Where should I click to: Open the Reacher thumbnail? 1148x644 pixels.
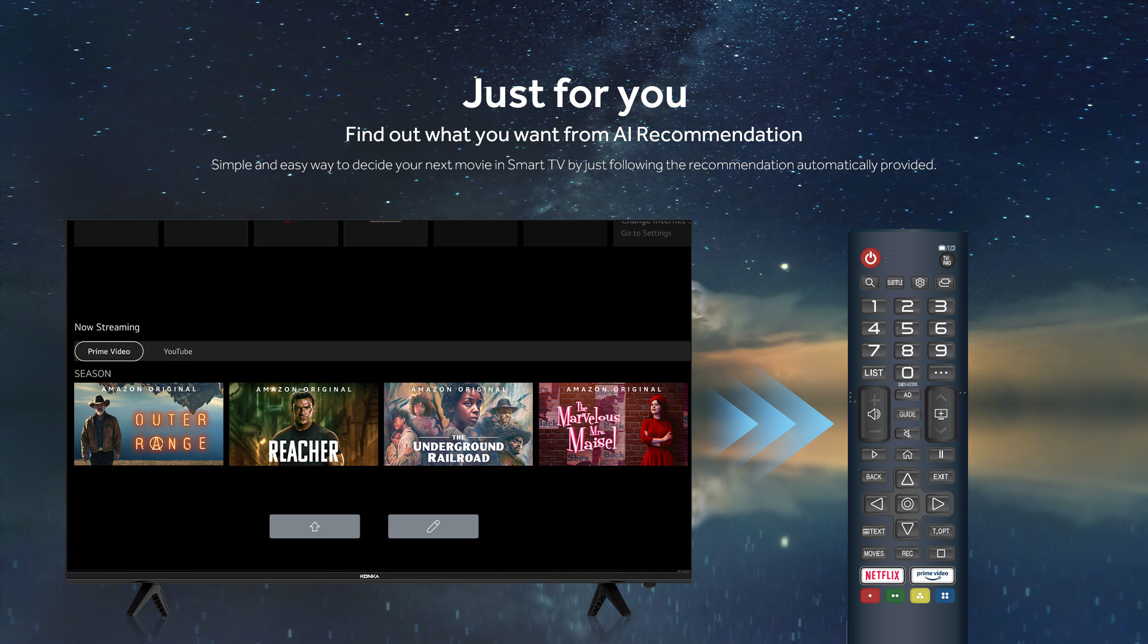pos(304,424)
